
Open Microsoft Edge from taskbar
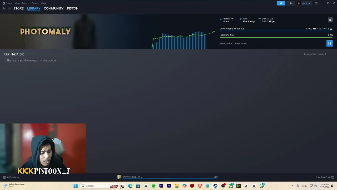tap(130, 186)
